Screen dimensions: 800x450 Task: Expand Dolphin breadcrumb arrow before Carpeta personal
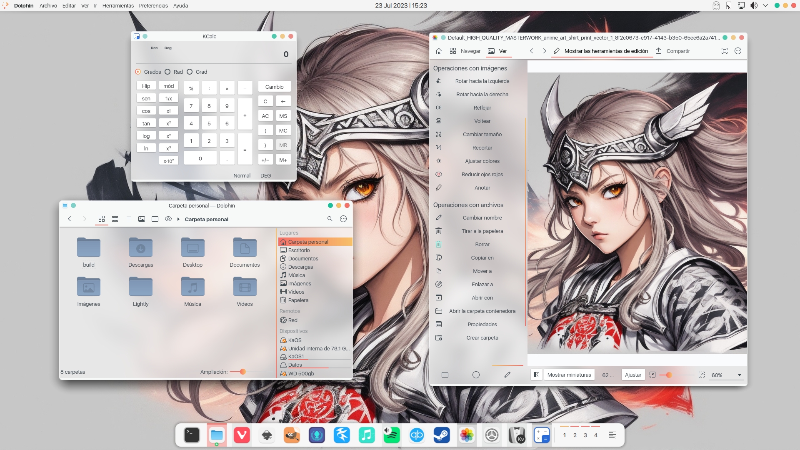pos(178,219)
